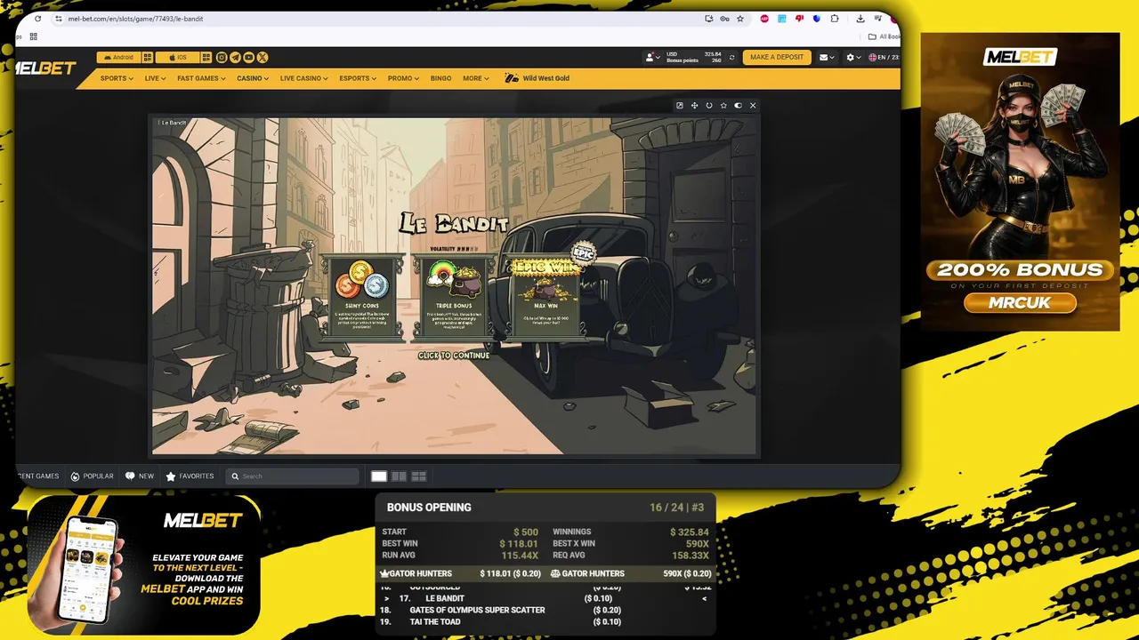Refresh the USD account balance

[x=732, y=57]
